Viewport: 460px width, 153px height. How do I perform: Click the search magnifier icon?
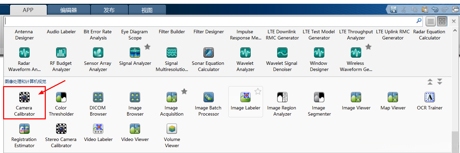click(419, 21)
